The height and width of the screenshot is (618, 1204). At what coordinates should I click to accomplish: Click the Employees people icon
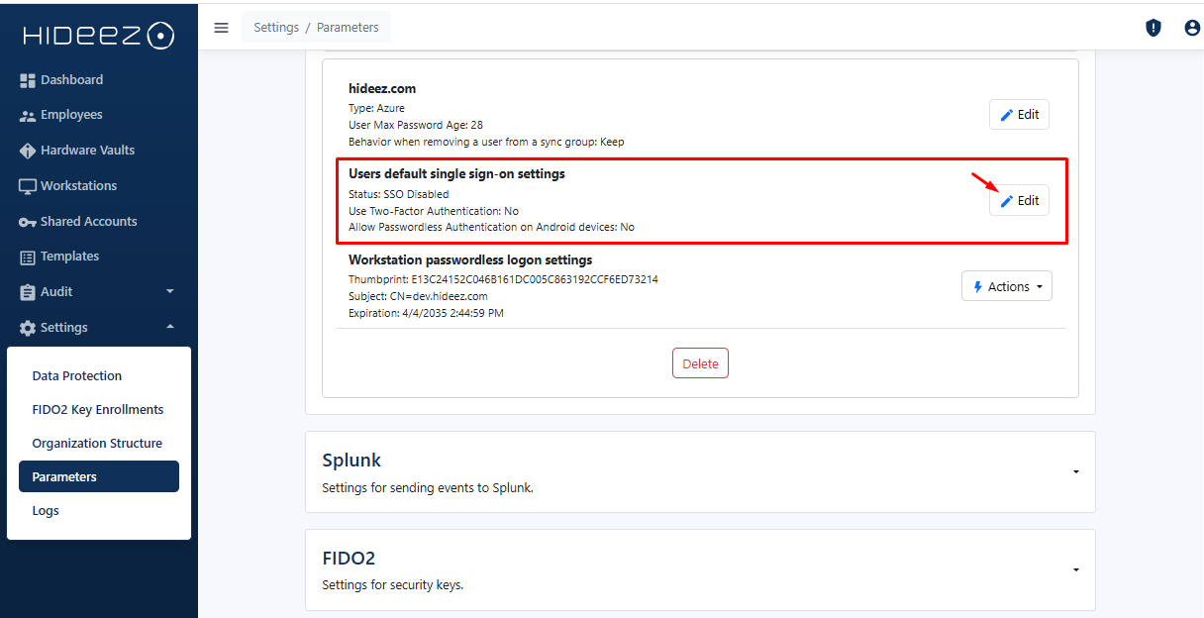pyautogui.click(x=28, y=116)
